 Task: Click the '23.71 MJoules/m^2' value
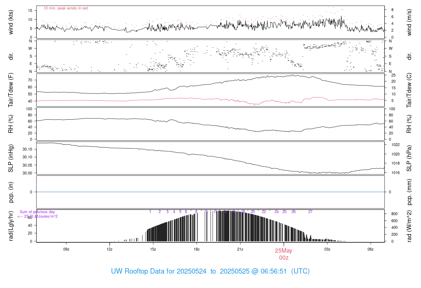[x=41, y=216]
